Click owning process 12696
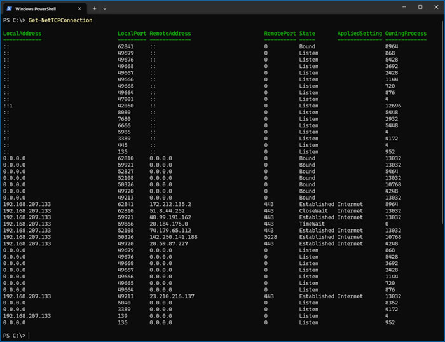 393,106
